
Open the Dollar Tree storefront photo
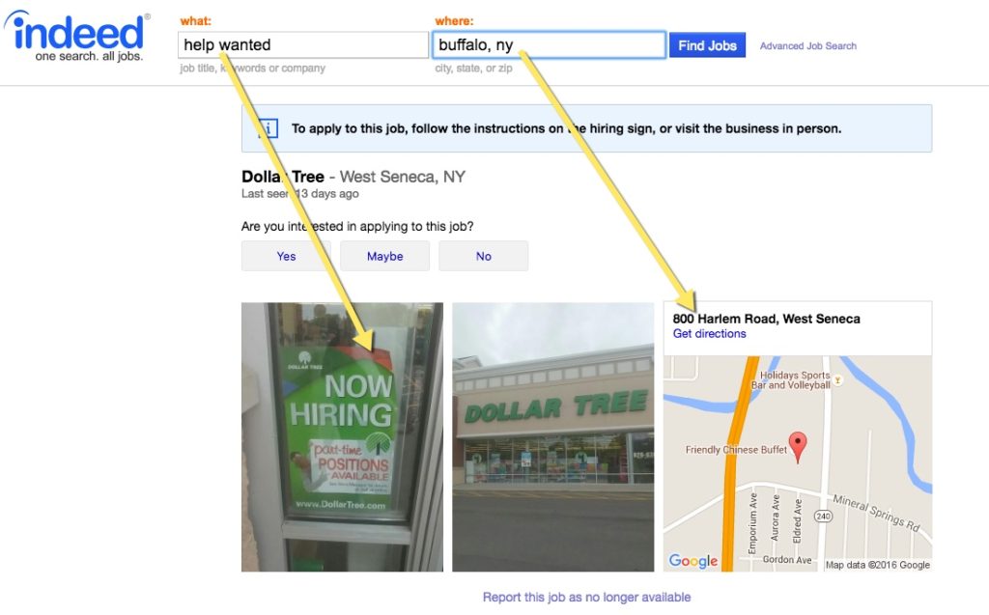pos(553,437)
